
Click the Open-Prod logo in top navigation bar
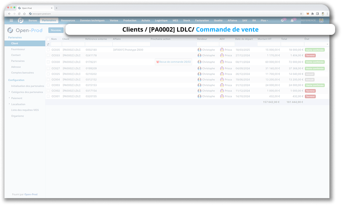[21, 20]
